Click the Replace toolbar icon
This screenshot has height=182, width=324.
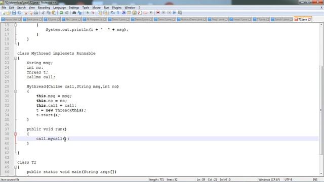click(x=79, y=13)
